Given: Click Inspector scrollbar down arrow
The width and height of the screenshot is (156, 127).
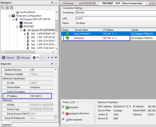Looking at the screenshot, I should point(55,120).
